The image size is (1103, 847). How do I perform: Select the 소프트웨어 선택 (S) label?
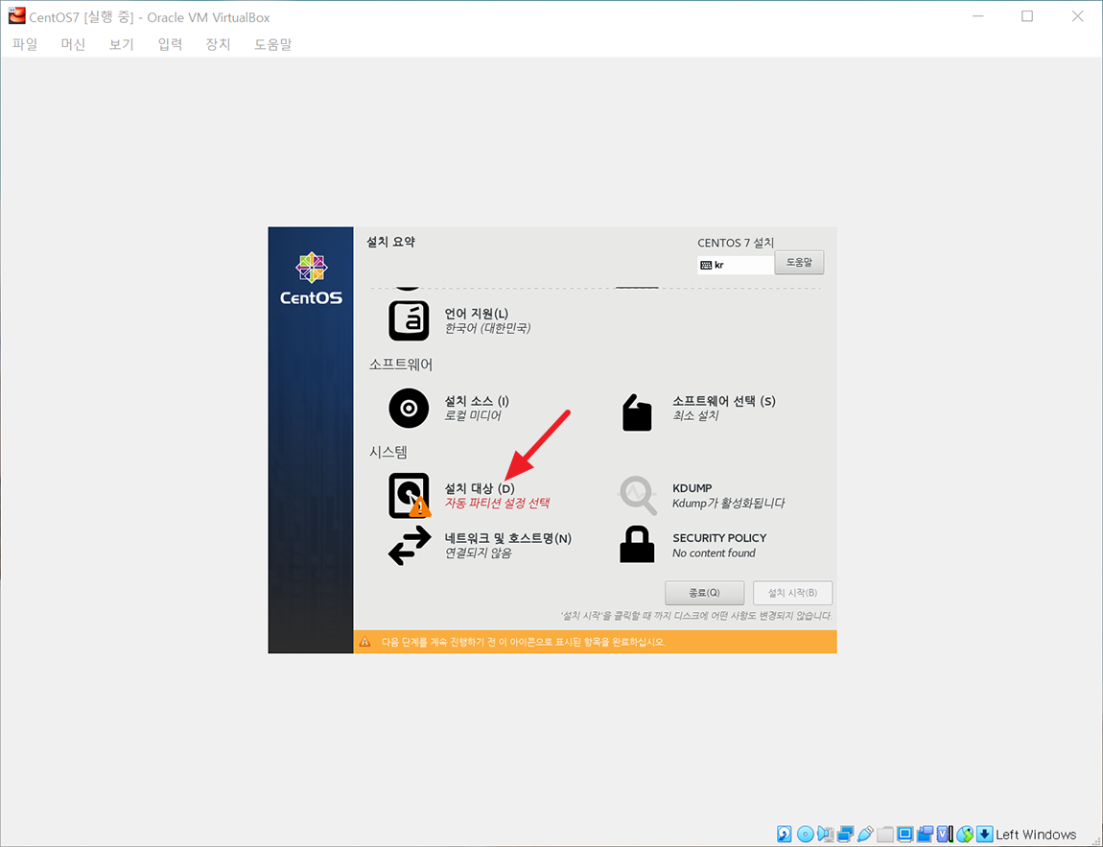tap(724, 401)
